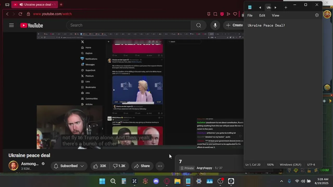The height and width of the screenshot is (187, 333).
Task: Click Windows (CRLF) line ending status
Action: [x=290, y=165]
